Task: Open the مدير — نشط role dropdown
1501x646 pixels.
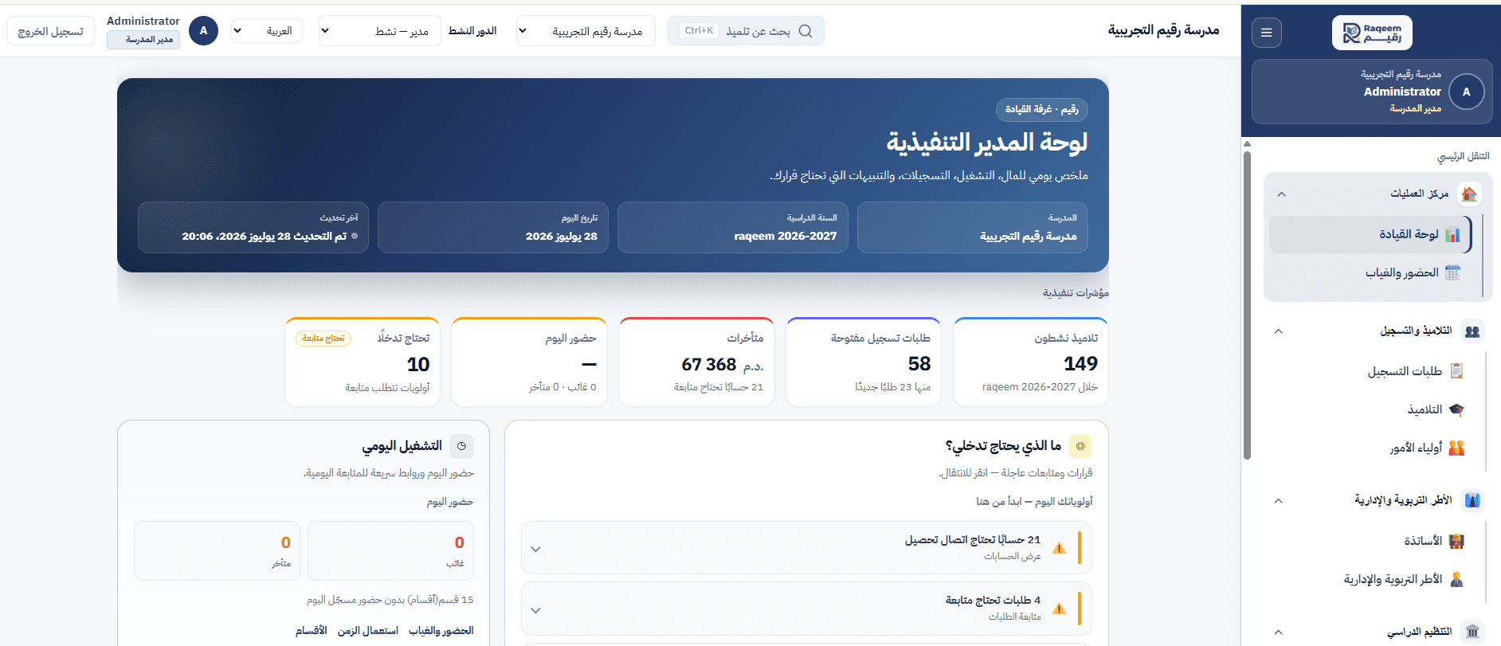Action: pos(380,31)
